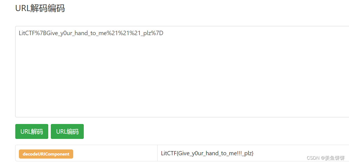The height and width of the screenshot is (163, 349).
Task: Activate URL decoding via left green button
Action: pyautogui.click(x=31, y=131)
